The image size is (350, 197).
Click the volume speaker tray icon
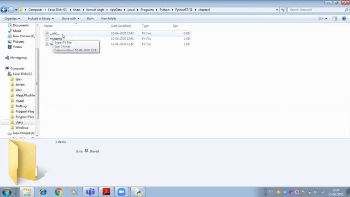pos(316,192)
